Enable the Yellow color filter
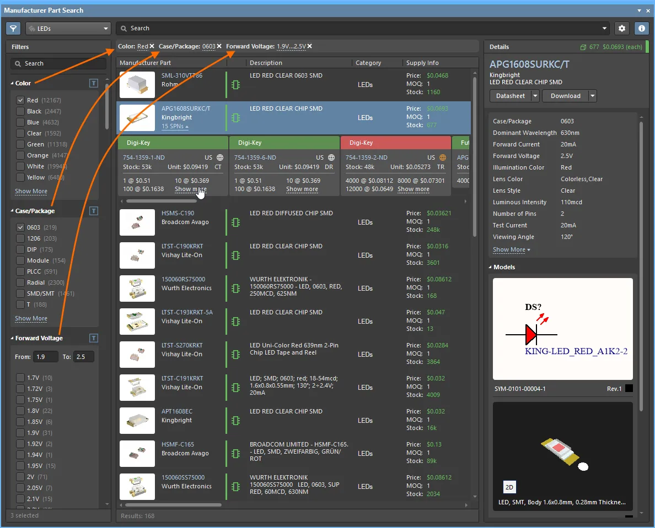This screenshot has height=528, width=655. (x=20, y=177)
